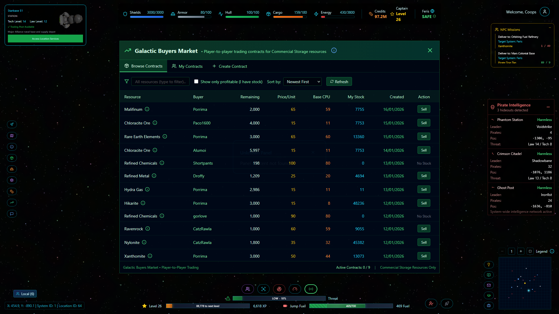Screen dimensions: 559x314
Task: Open the Create Contract tab
Action: point(230,66)
